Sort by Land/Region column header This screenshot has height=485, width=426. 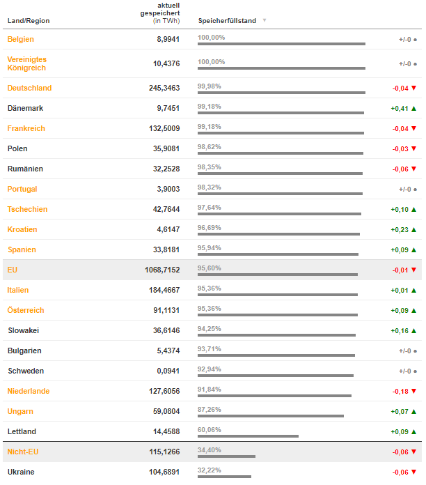coord(29,21)
